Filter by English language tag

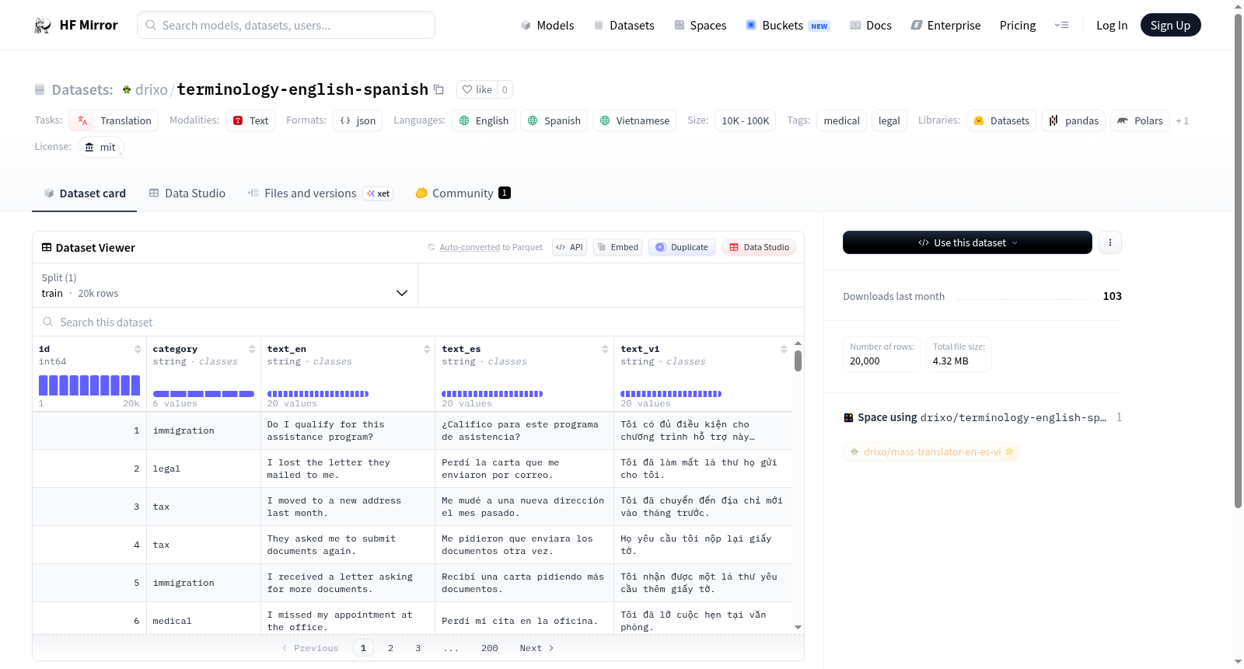[x=484, y=120]
